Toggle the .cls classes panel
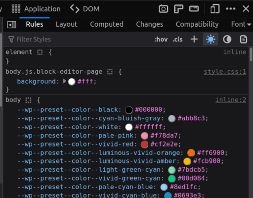This screenshot has height=198, width=253. tap(177, 40)
